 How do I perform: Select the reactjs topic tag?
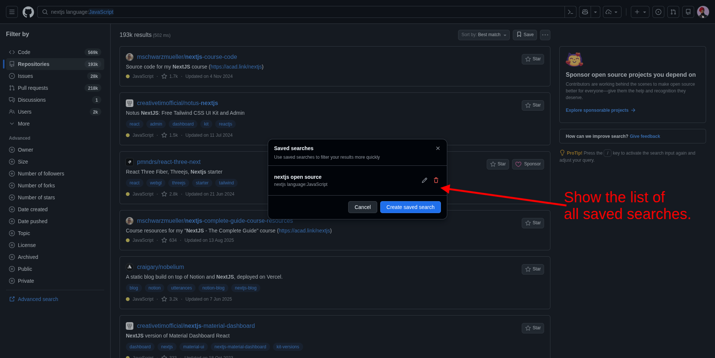pos(225,124)
